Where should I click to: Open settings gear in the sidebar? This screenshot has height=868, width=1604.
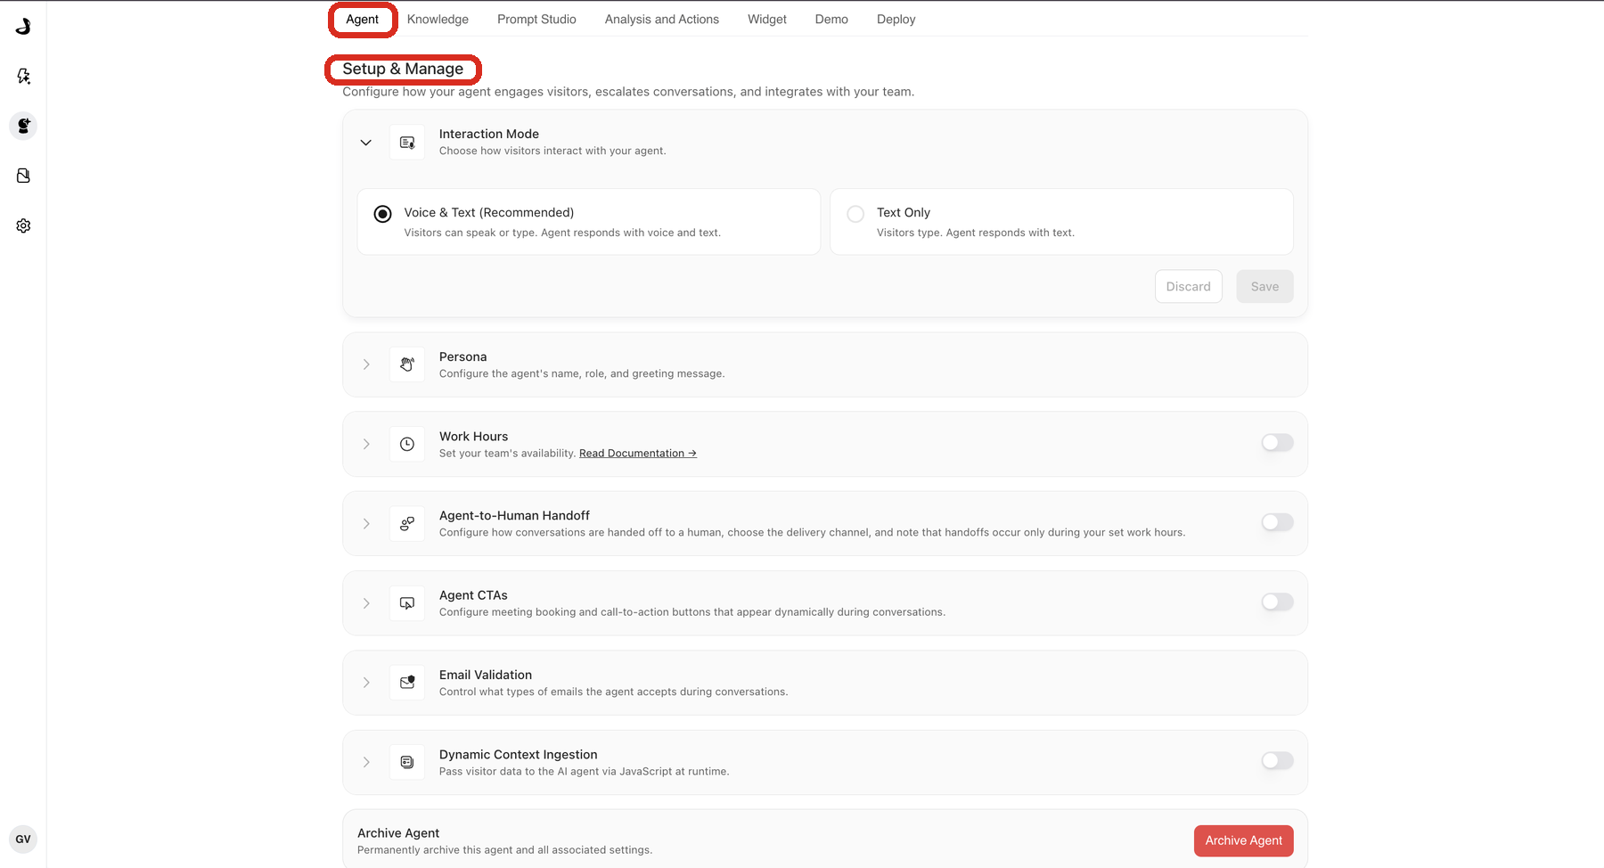point(23,225)
